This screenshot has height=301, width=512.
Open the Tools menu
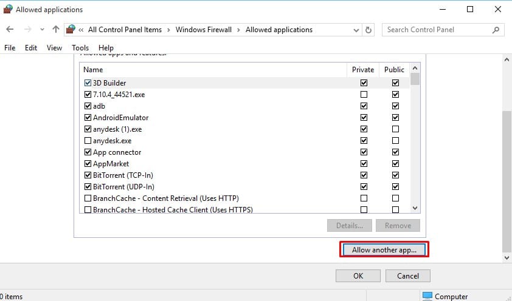pyautogui.click(x=80, y=48)
